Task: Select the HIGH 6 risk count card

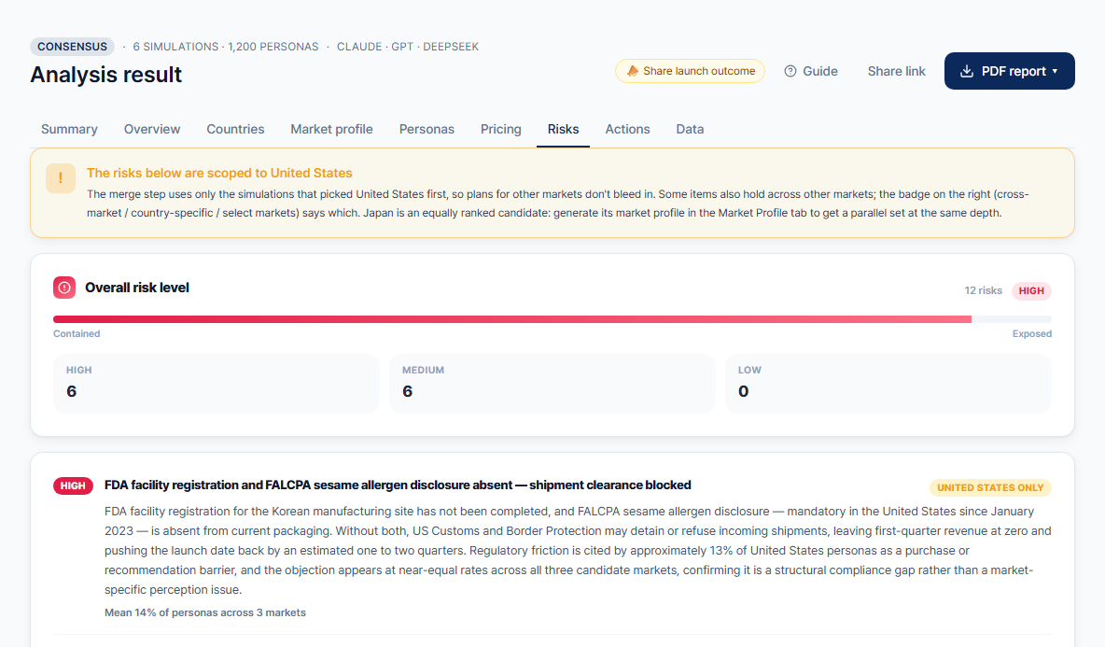Action: (x=217, y=384)
